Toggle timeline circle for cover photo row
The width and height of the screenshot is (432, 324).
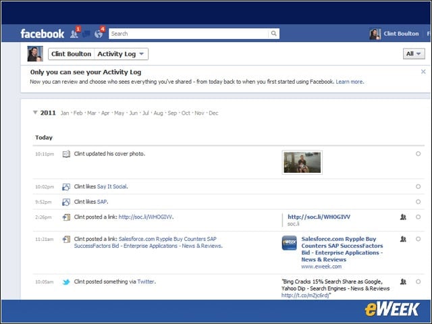[x=418, y=154]
